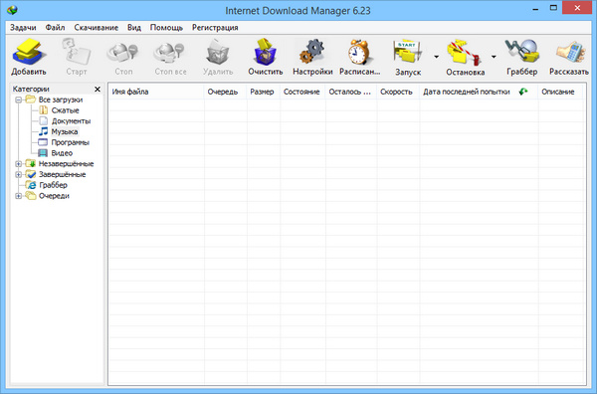This screenshot has width=597, height=394.
Task: Minimize the Internet Download Manager window
Action: [535, 8]
